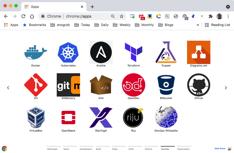Click the chrome://apps address field
Screen dimensions: 234x153
click(x=79, y=16)
